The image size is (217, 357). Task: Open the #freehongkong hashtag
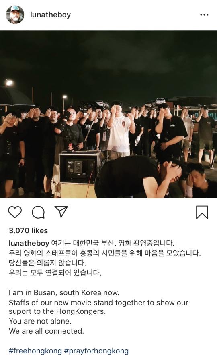tap(35, 351)
